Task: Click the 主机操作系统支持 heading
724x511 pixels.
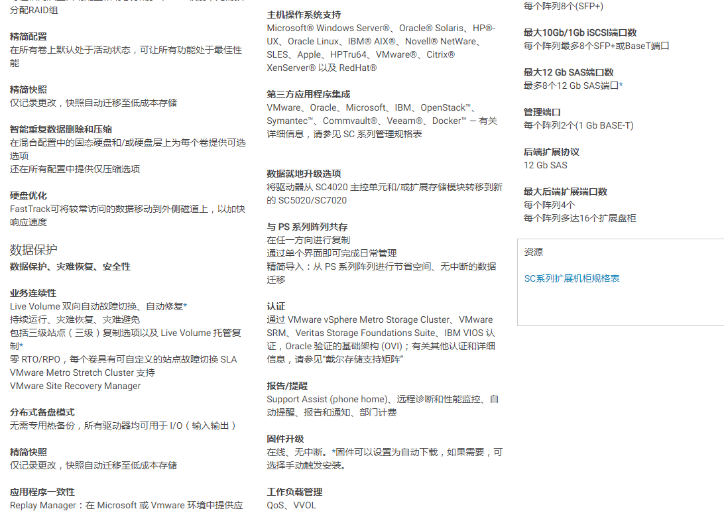Action: click(304, 15)
